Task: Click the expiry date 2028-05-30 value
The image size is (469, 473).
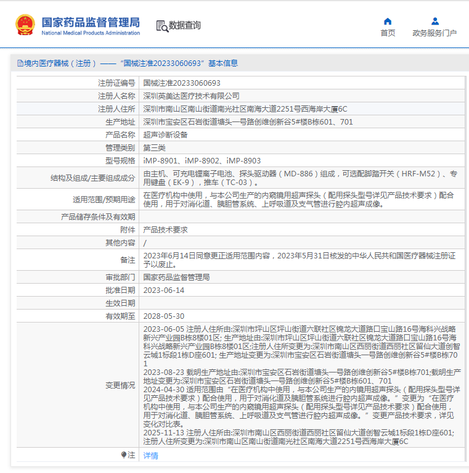Action: (x=163, y=316)
